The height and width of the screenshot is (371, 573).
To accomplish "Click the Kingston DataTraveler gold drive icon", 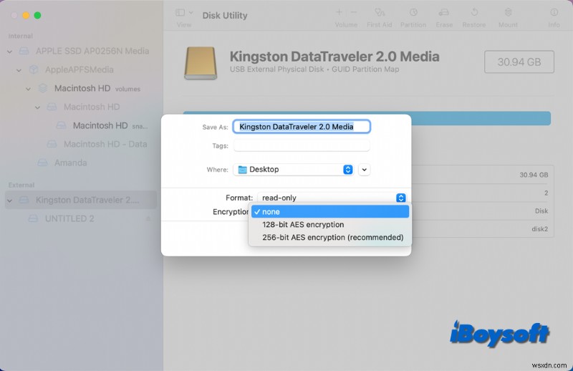I will (x=201, y=63).
